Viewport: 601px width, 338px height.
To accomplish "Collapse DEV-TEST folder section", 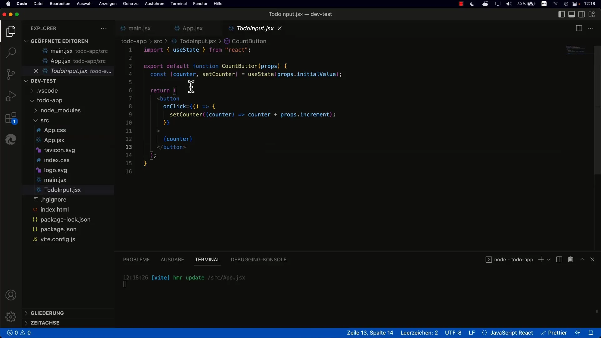I will 43,81.
